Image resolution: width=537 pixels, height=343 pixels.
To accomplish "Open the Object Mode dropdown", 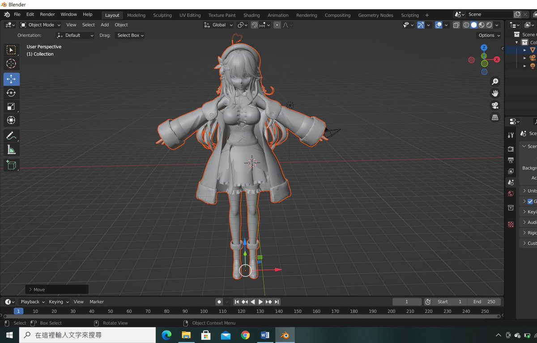I will pyautogui.click(x=41, y=25).
